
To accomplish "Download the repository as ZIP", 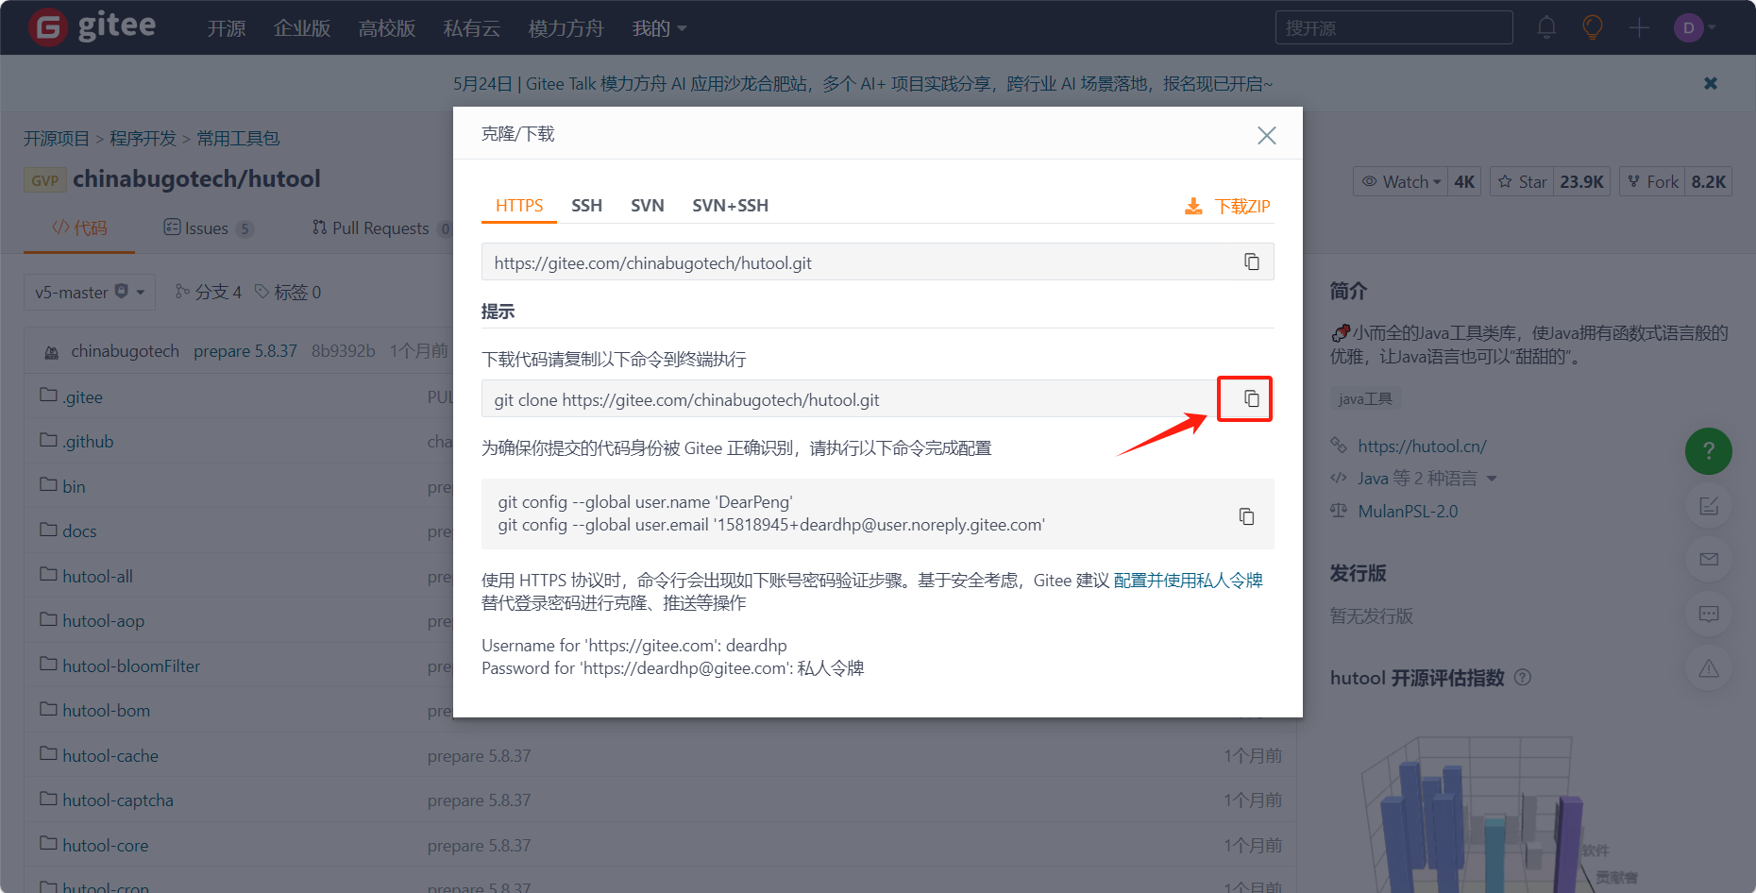I will coord(1227,206).
